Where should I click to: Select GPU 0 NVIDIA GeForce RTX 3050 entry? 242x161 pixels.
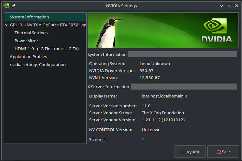tap(48, 25)
